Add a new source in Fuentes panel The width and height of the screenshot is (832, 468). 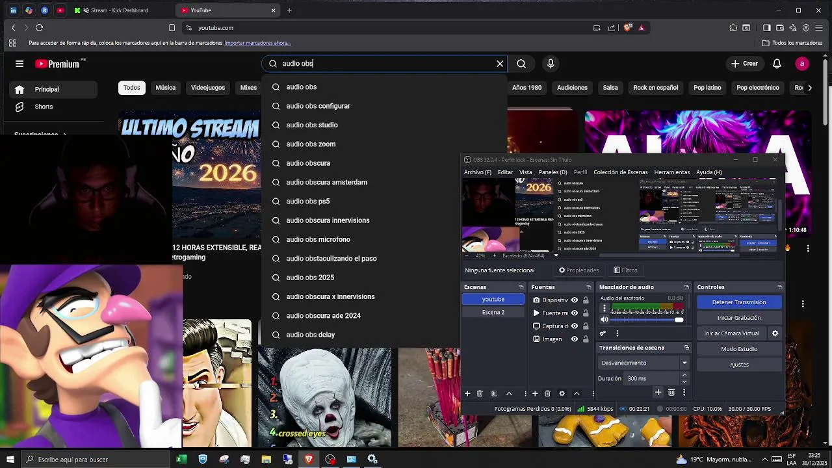(x=535, y=393)
